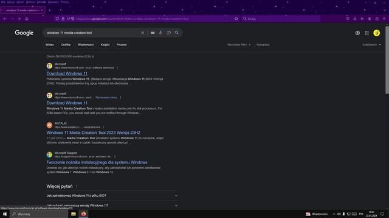Open first Download Windows 11 result

coord(67,73)
